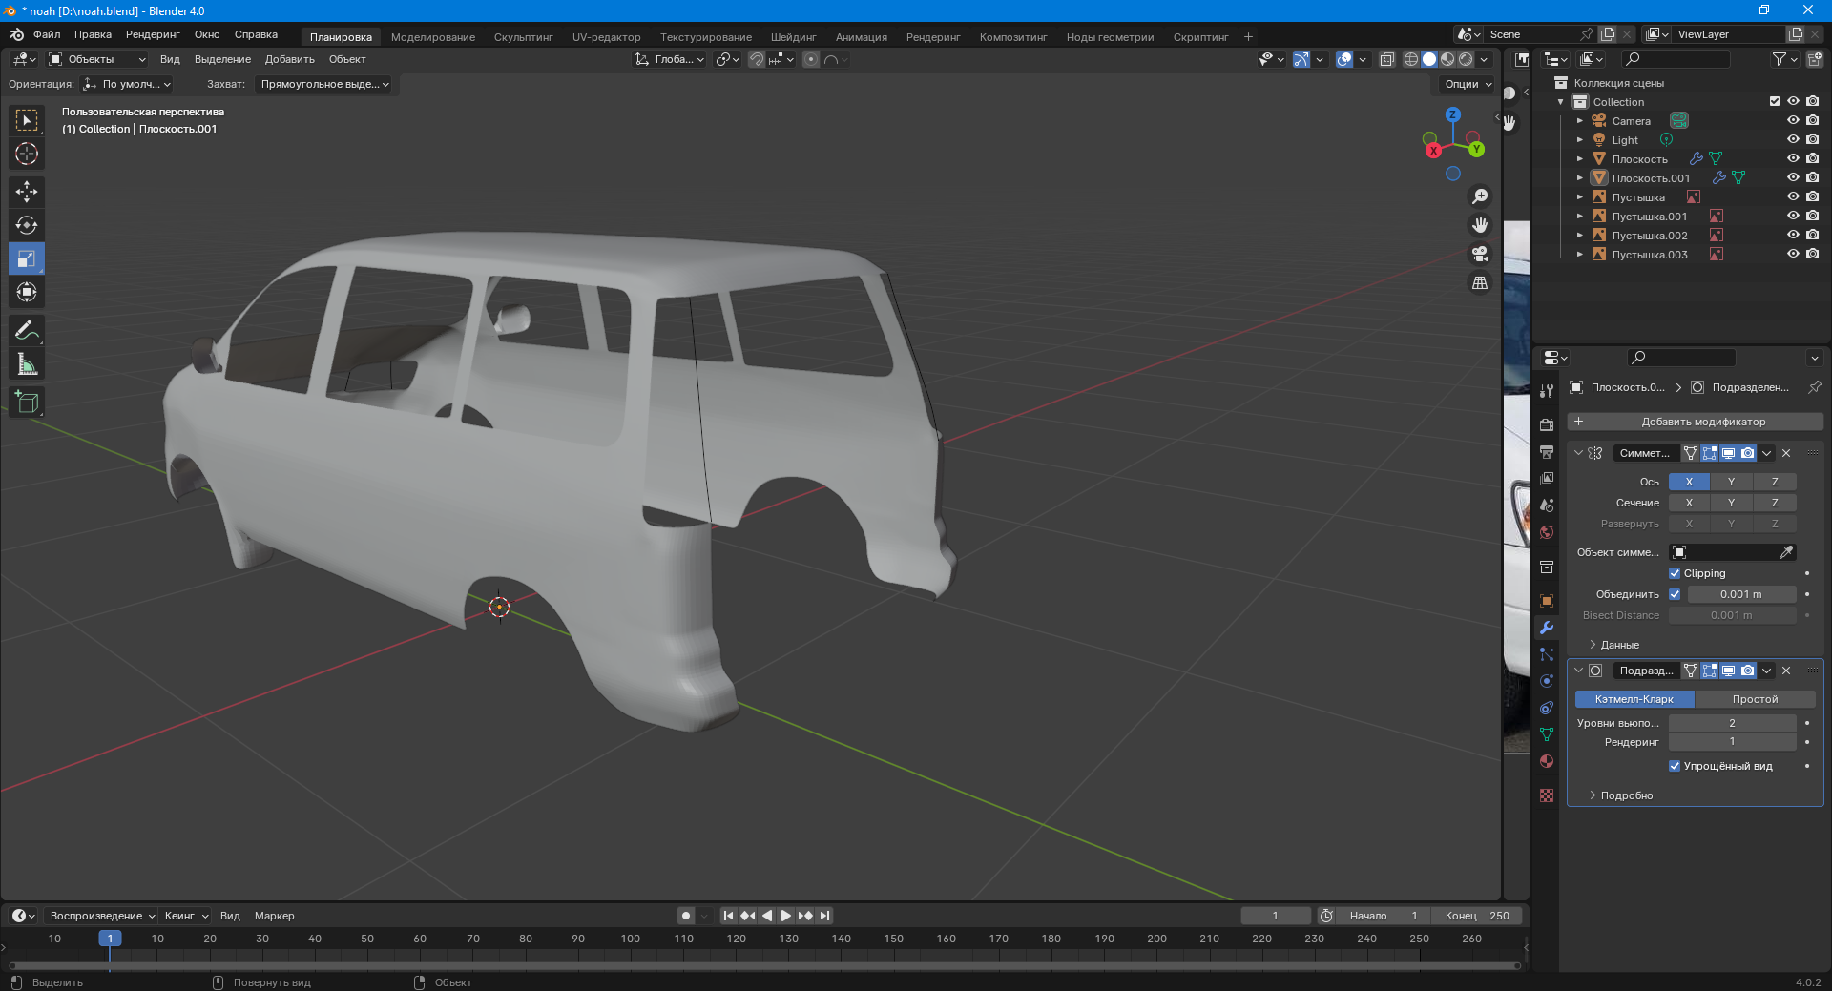Uncheck the Clipping checkbox
This screenshot has width=1832, height=991.
(1675, 573)
